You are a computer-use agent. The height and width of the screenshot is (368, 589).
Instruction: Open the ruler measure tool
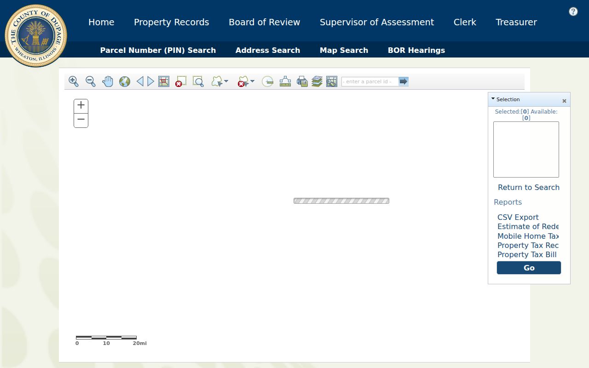click(285, 81)
